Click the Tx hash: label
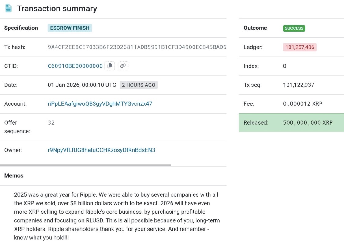 pyautogui.click(x=15, y=47)
